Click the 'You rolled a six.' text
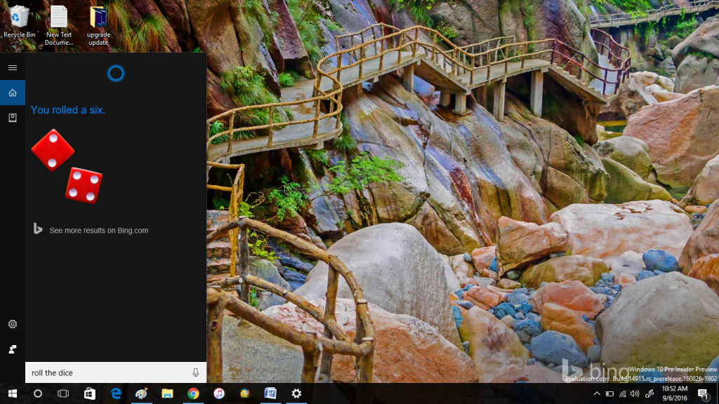 [x=68, y=110]
